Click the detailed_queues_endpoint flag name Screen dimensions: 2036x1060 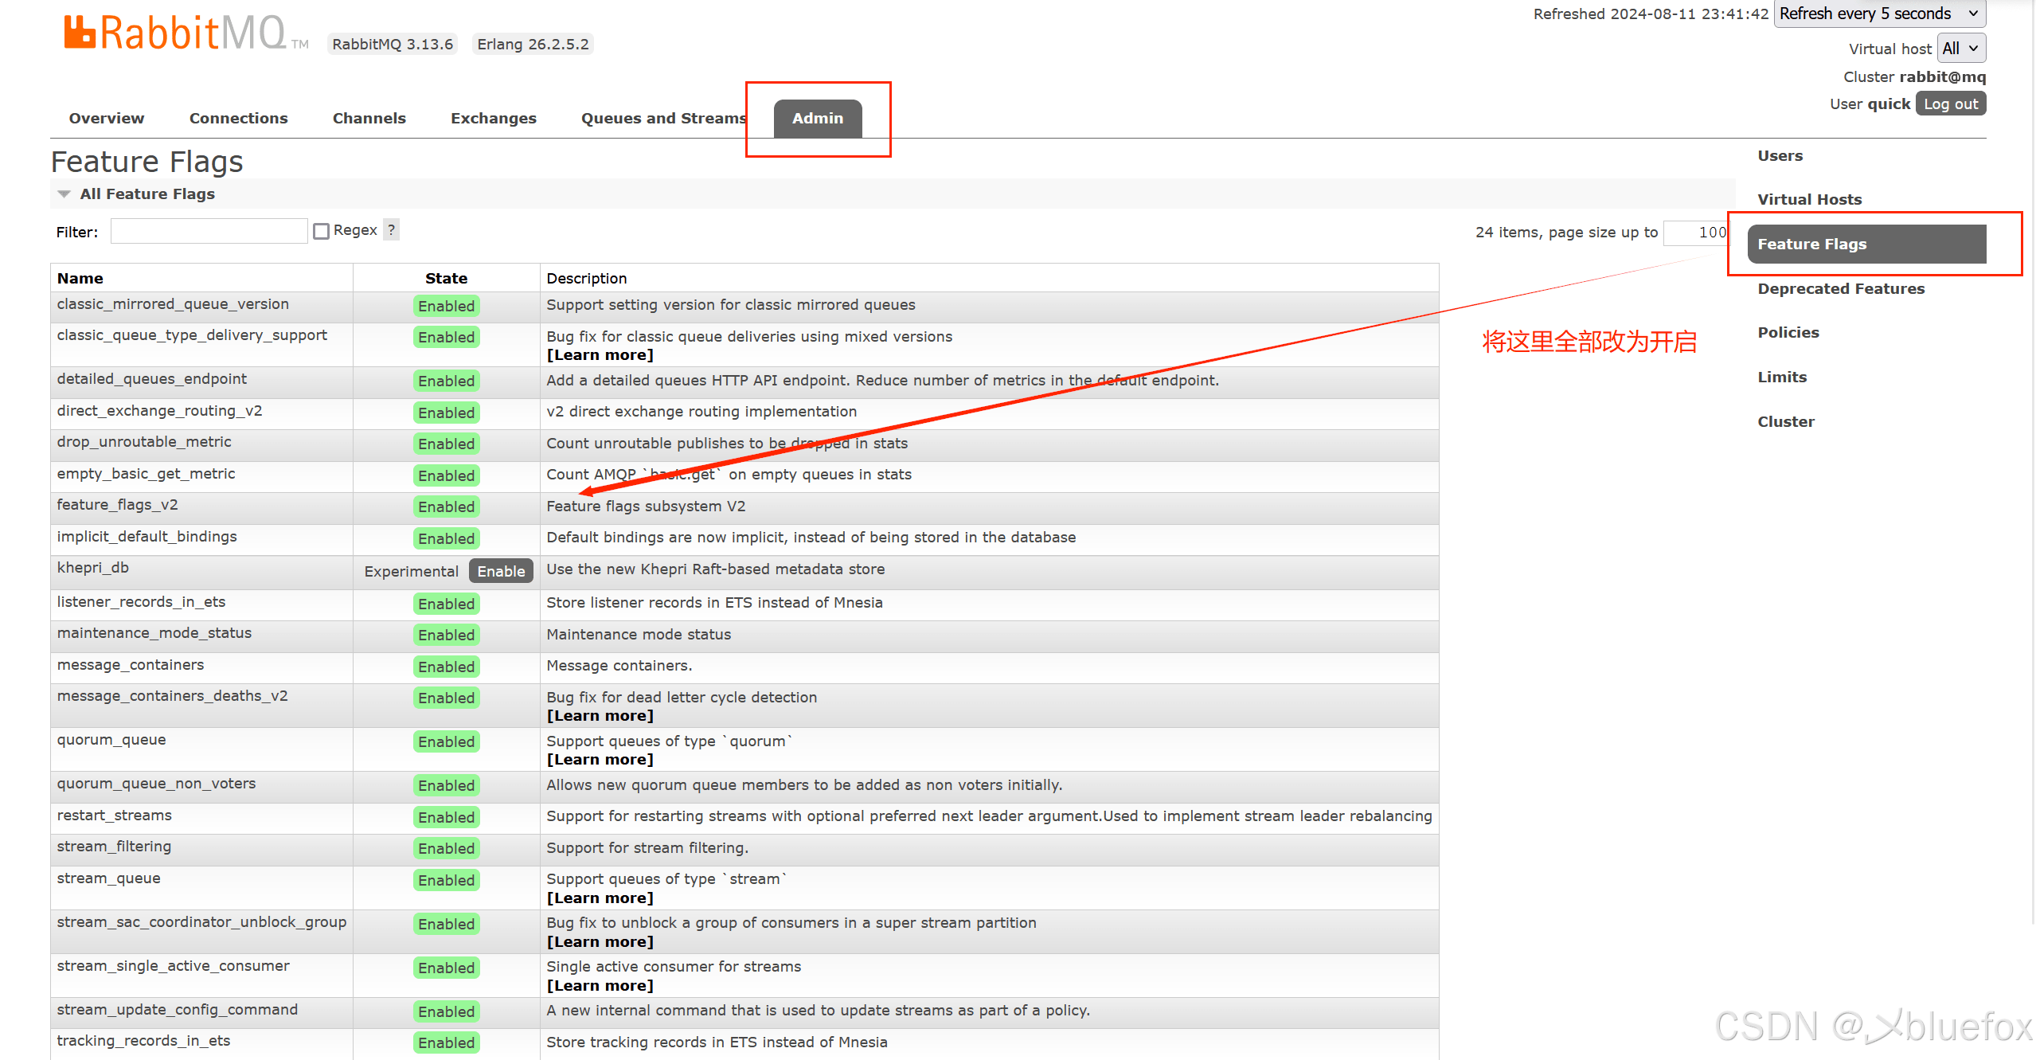point(151,379)
